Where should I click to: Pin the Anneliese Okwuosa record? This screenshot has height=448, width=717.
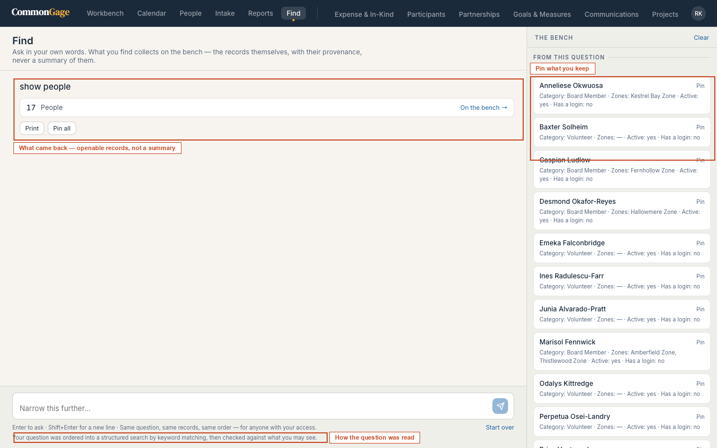coord(700,86)
